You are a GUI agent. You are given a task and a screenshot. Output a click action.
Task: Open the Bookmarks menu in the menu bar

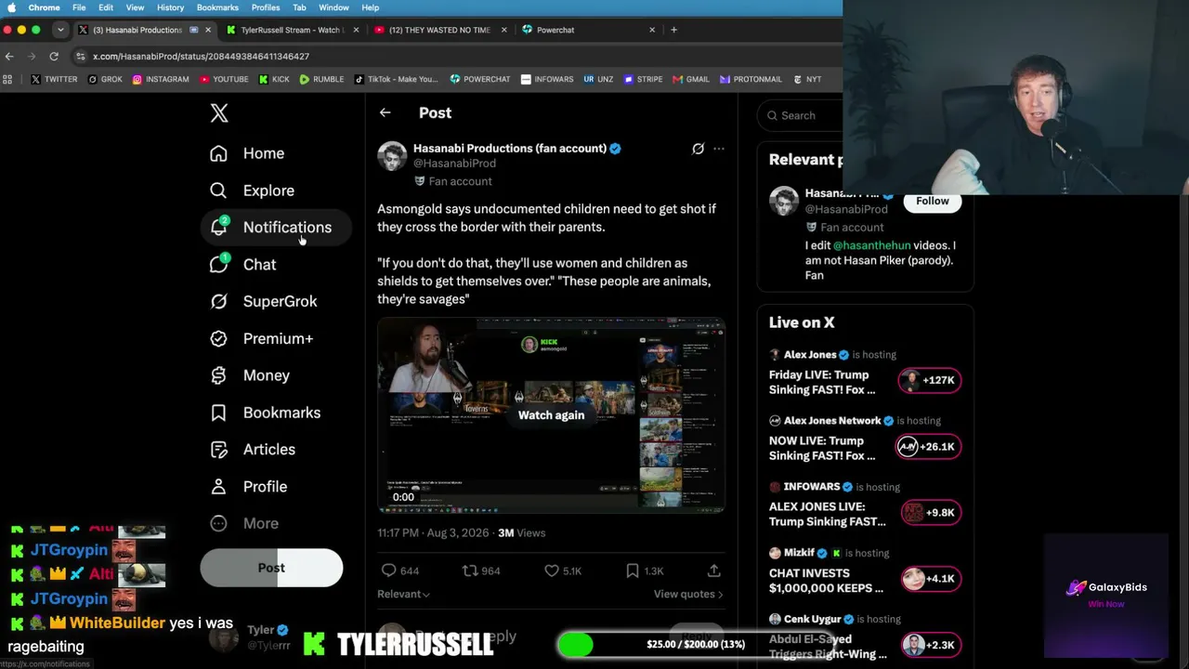pyautogui.click(x=217, y=7)
